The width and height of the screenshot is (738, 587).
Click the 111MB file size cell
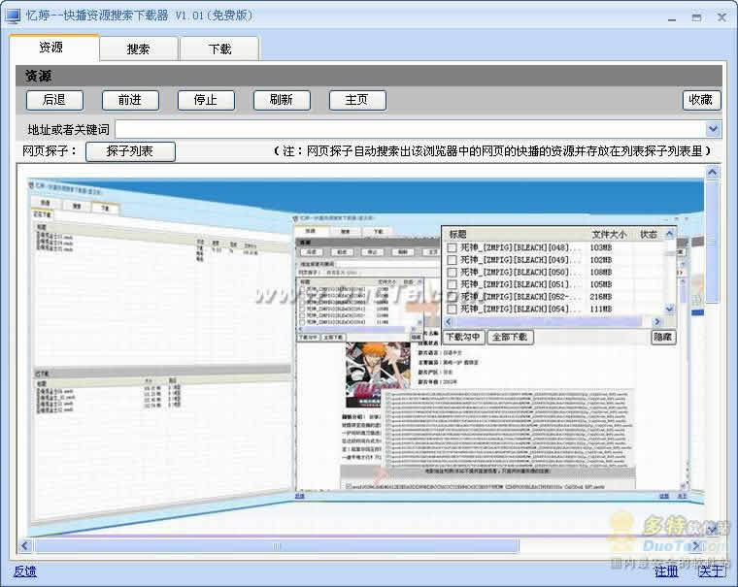pos(601,309)
